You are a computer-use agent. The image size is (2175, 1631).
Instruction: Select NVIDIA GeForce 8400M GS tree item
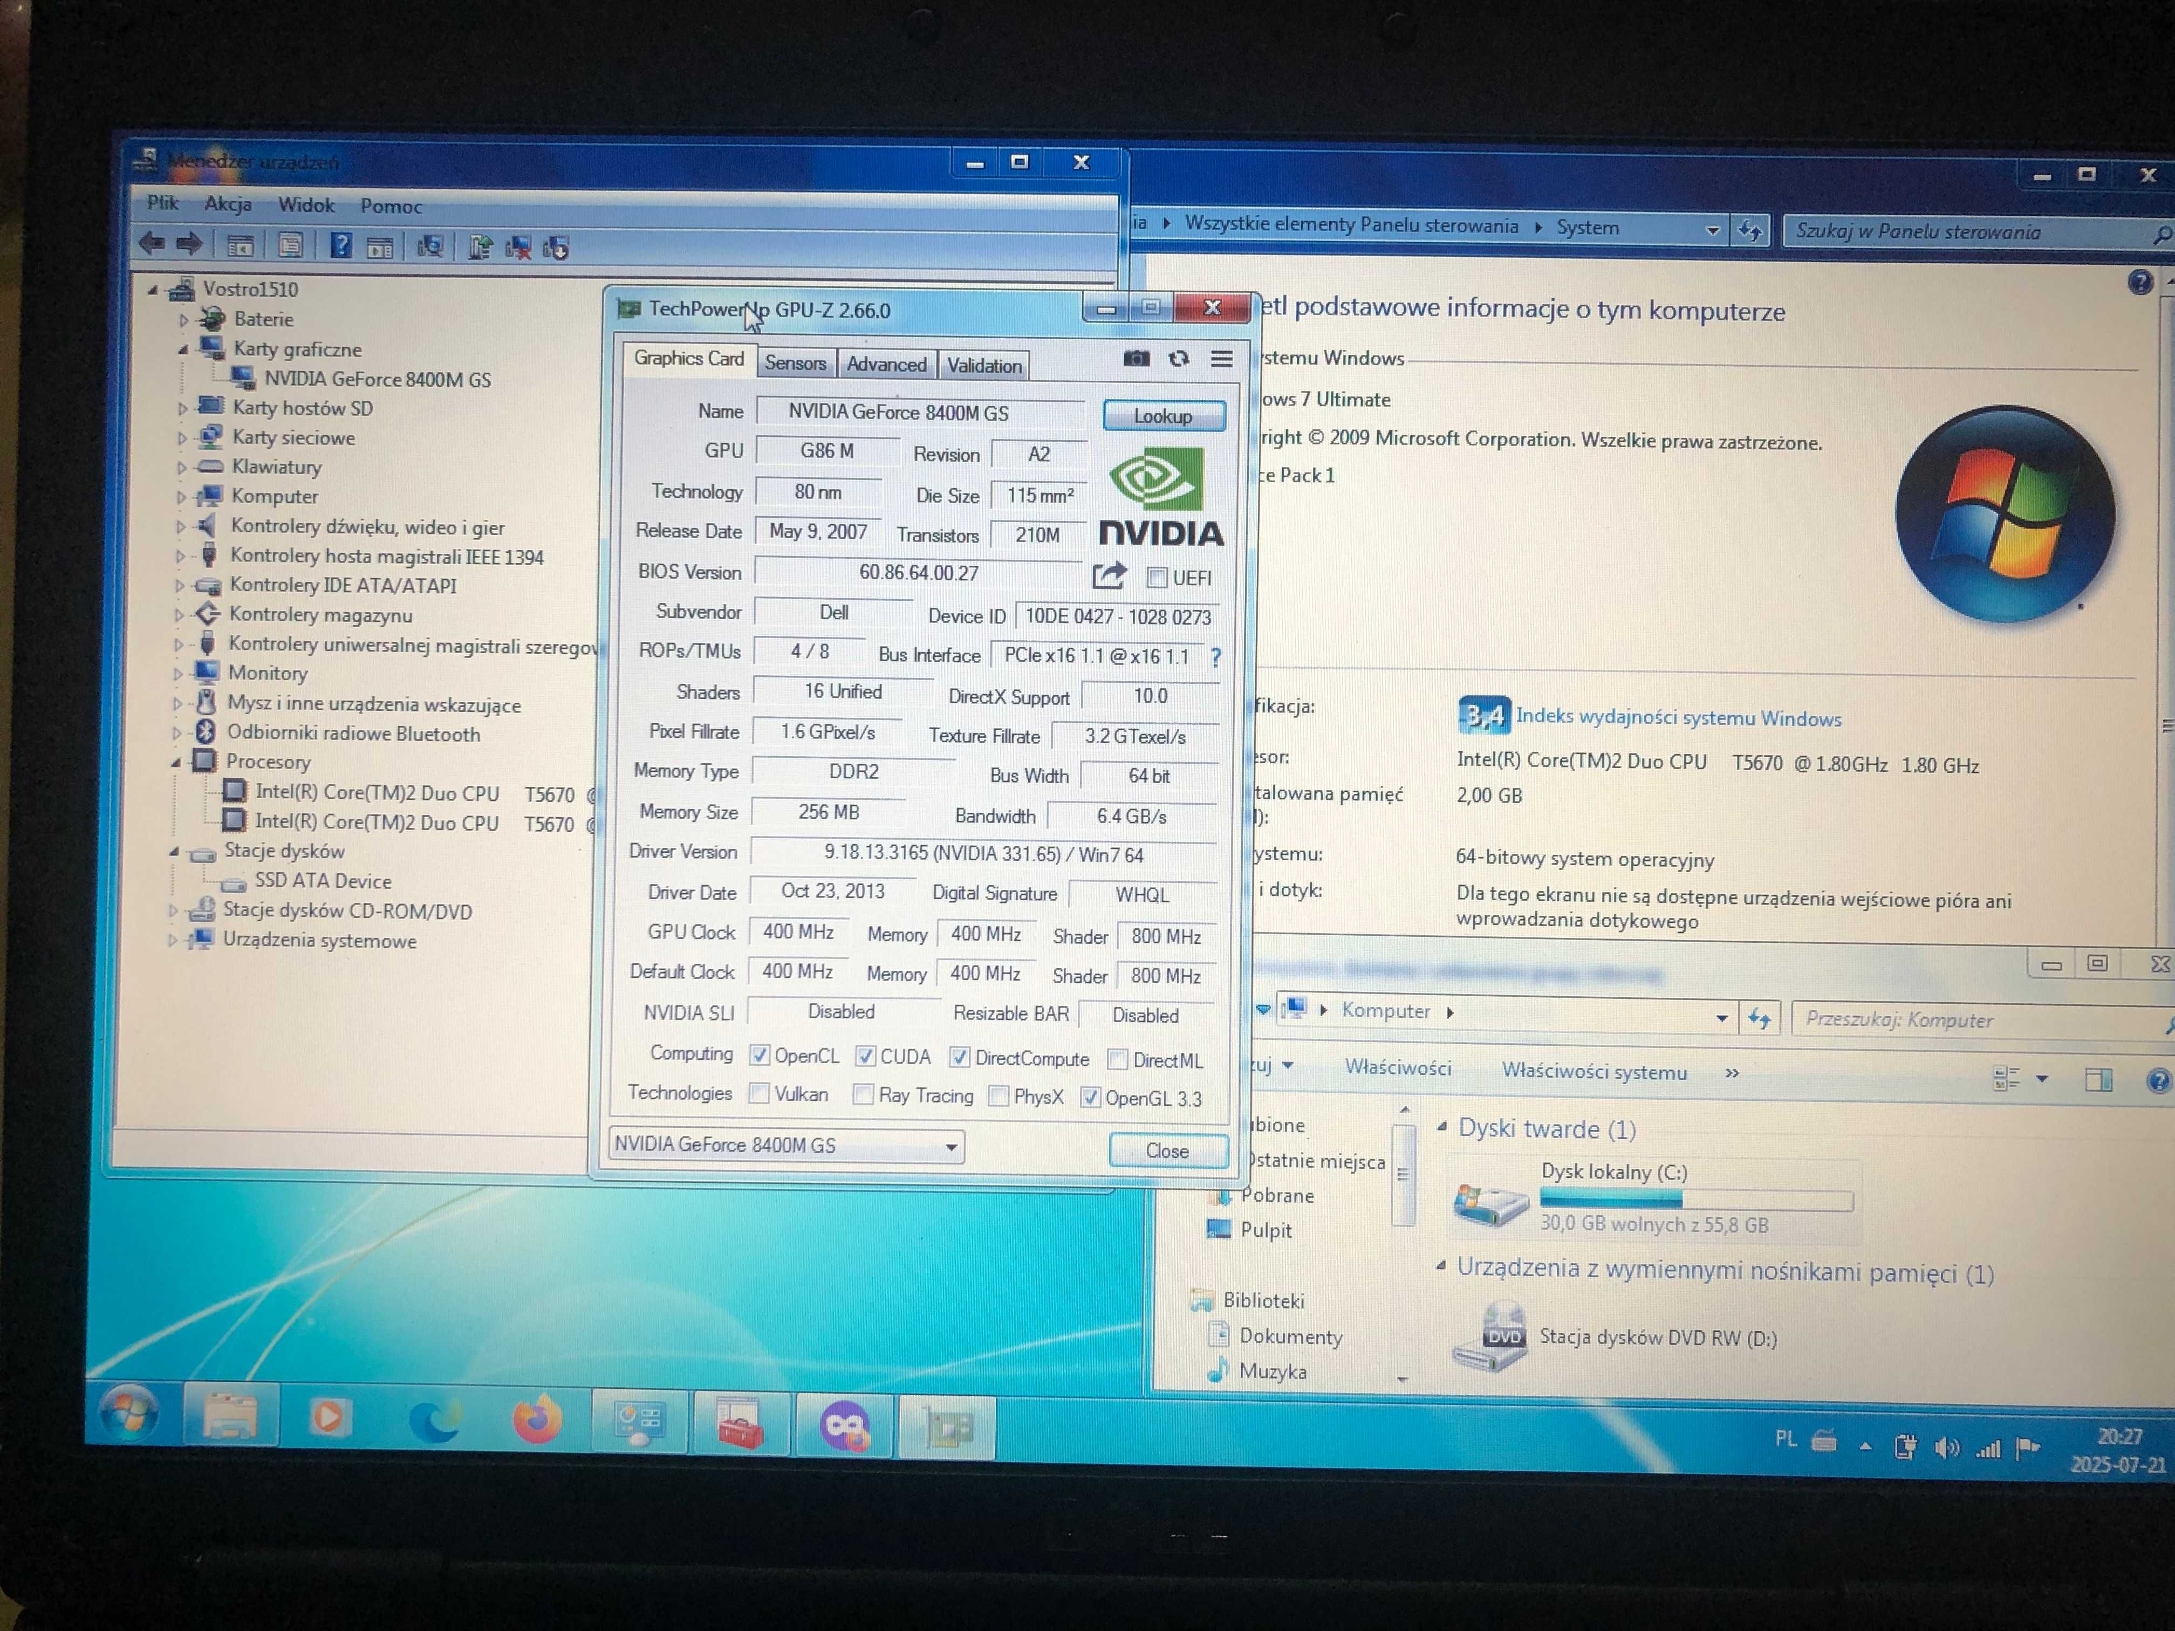pos(377,380)
